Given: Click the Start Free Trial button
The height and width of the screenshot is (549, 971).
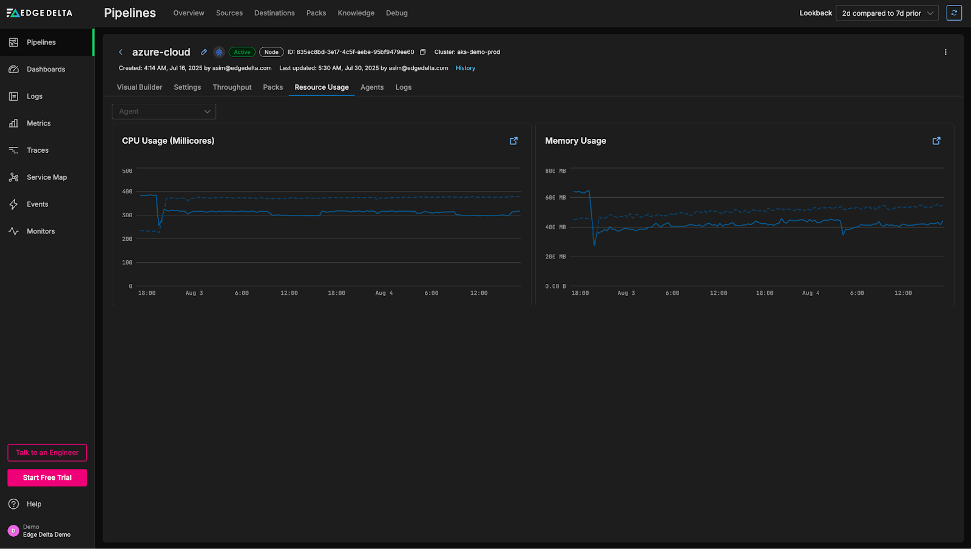Looking at the screenshot, I should 47,477.
